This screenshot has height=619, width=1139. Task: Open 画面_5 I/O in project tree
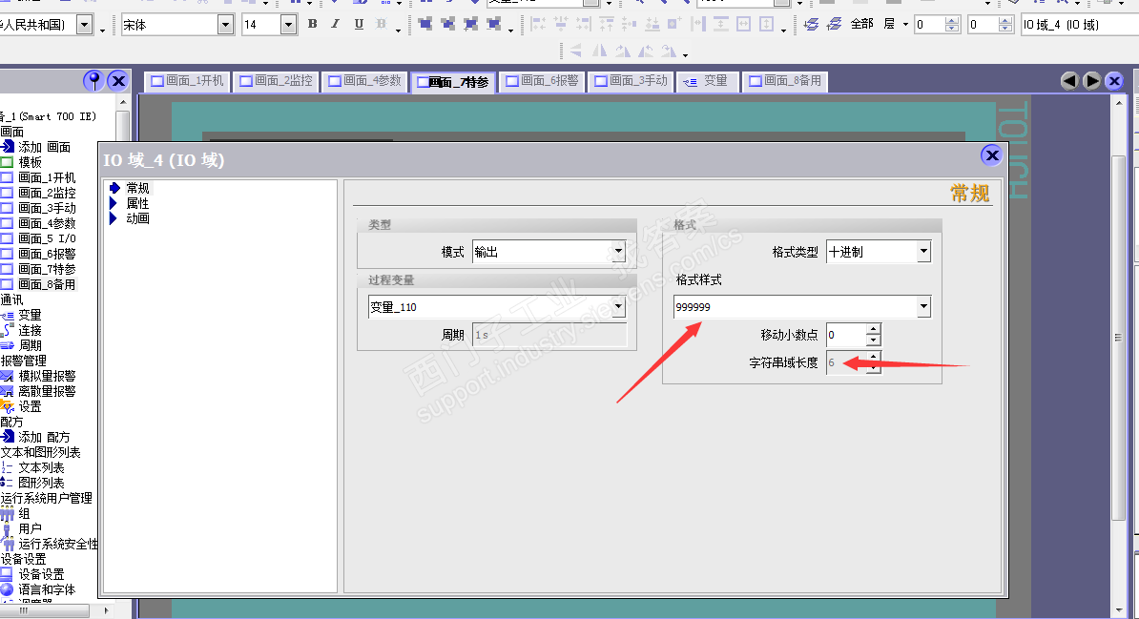click(47, 238)
